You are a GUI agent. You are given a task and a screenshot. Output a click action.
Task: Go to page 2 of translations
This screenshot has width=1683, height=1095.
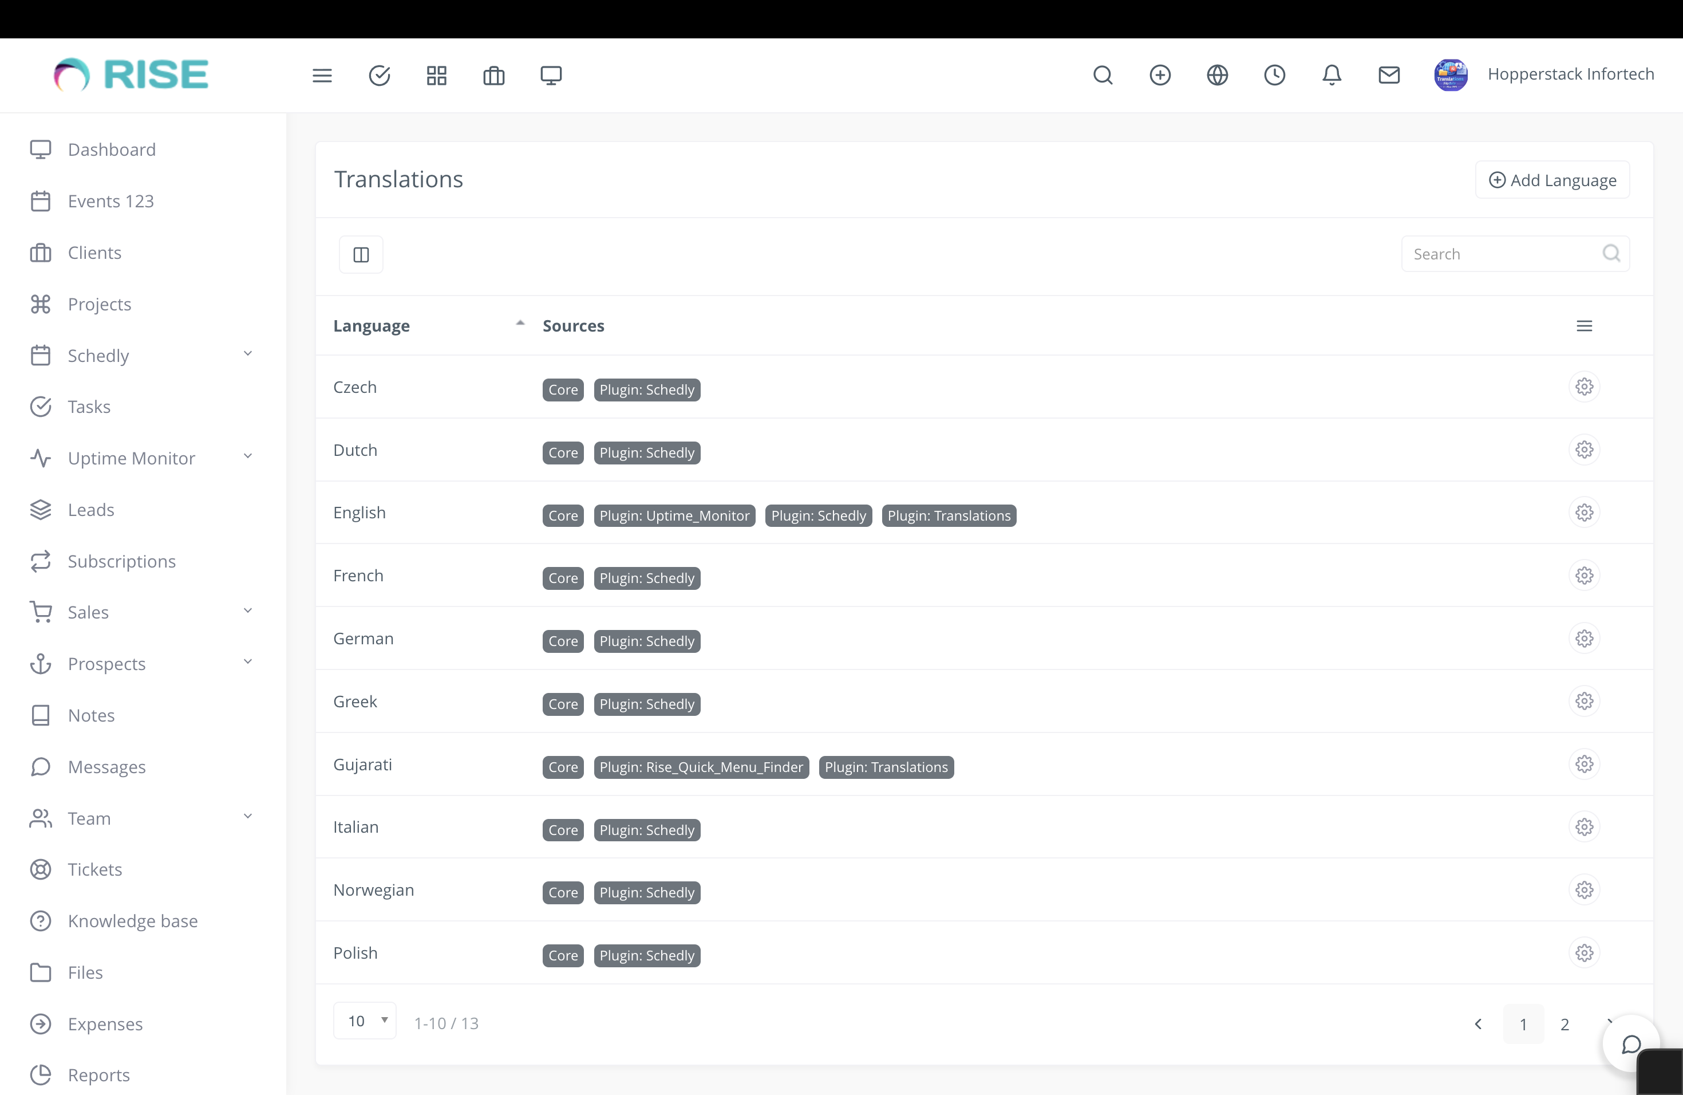click(1565, 1024)
